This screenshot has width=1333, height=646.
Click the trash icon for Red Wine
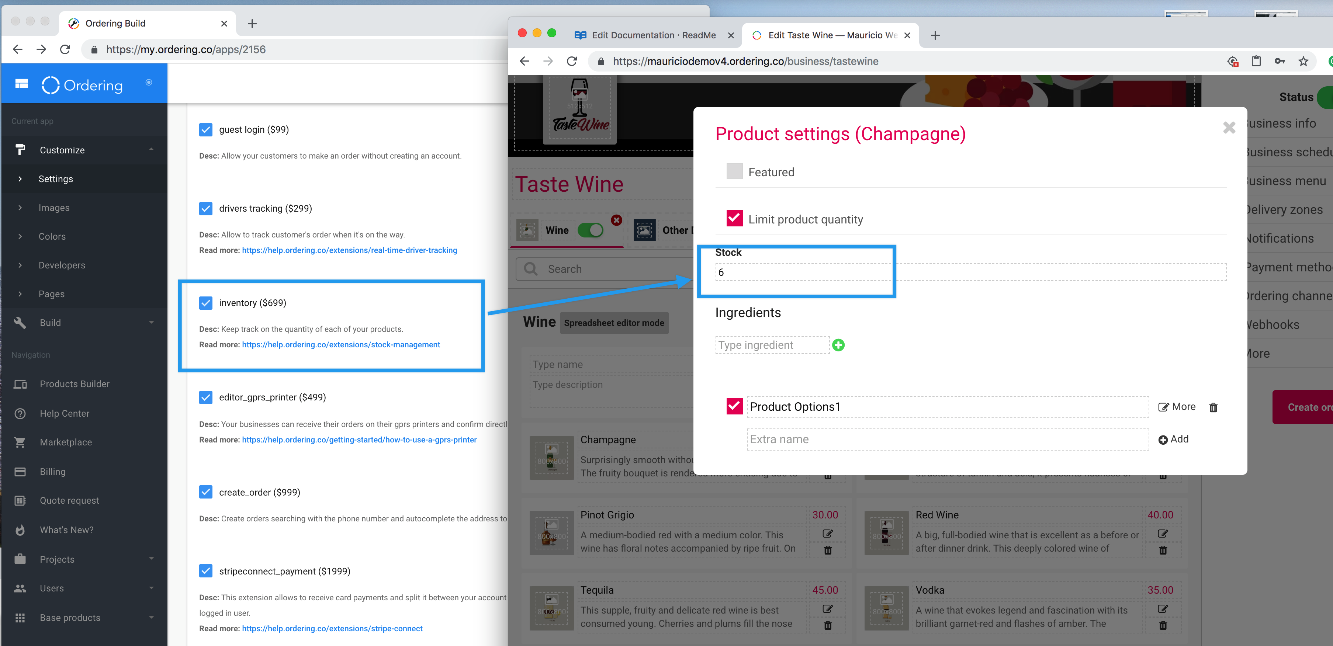[1163, 550]
